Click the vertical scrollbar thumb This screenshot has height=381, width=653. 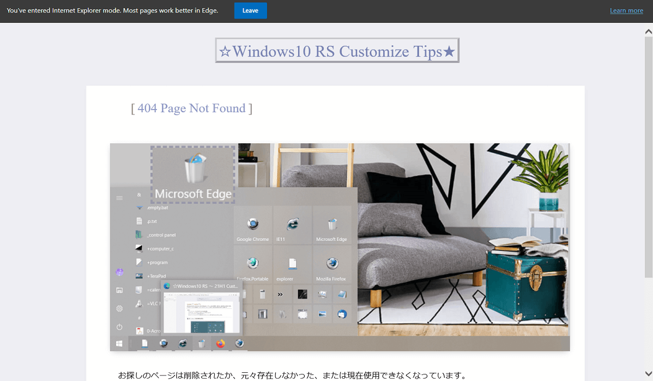click(649, 157)
